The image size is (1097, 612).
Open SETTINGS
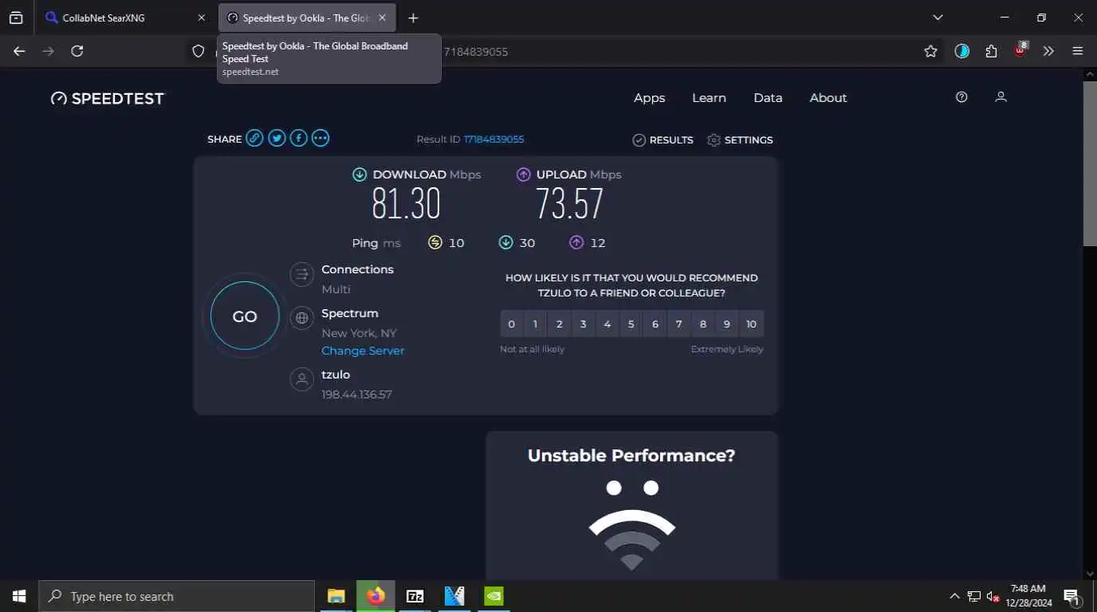740,139
